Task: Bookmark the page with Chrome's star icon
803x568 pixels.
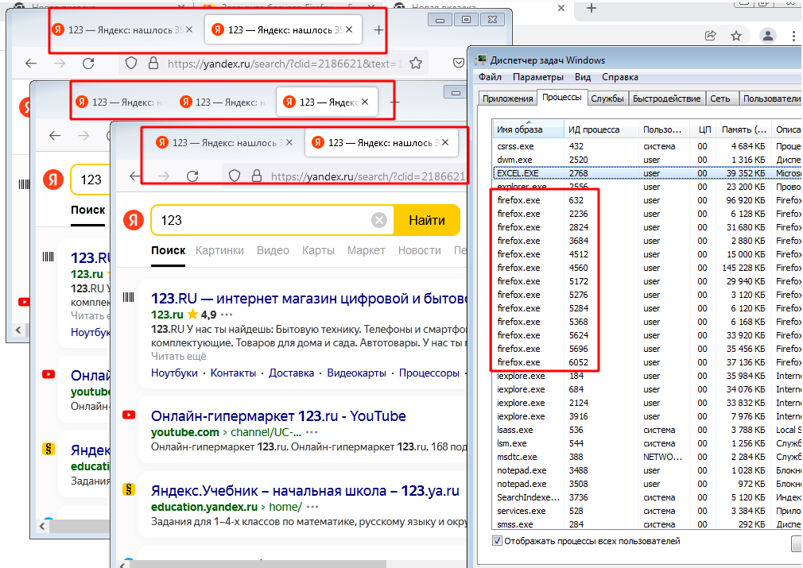Action: click(736, 36)
